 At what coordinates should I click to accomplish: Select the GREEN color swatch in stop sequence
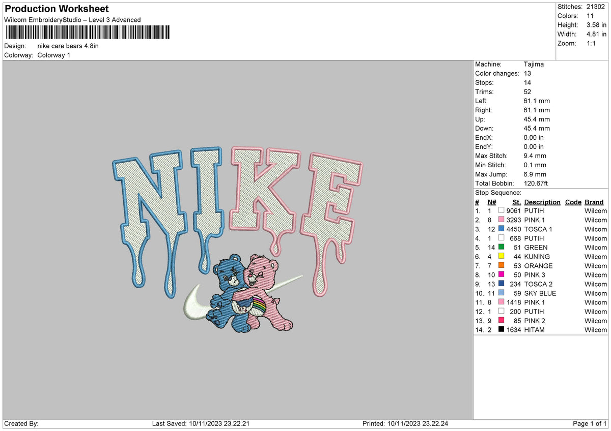pyautogui.click(x=502, y=248)
